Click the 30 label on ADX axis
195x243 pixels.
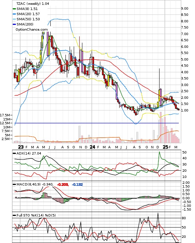click(184, 165)
